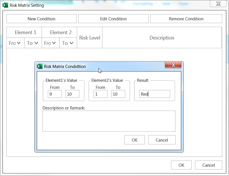The height and width of the screenshot is (176, 229).
Task: Click inside the Description or Remark text box
Action: 109,121
